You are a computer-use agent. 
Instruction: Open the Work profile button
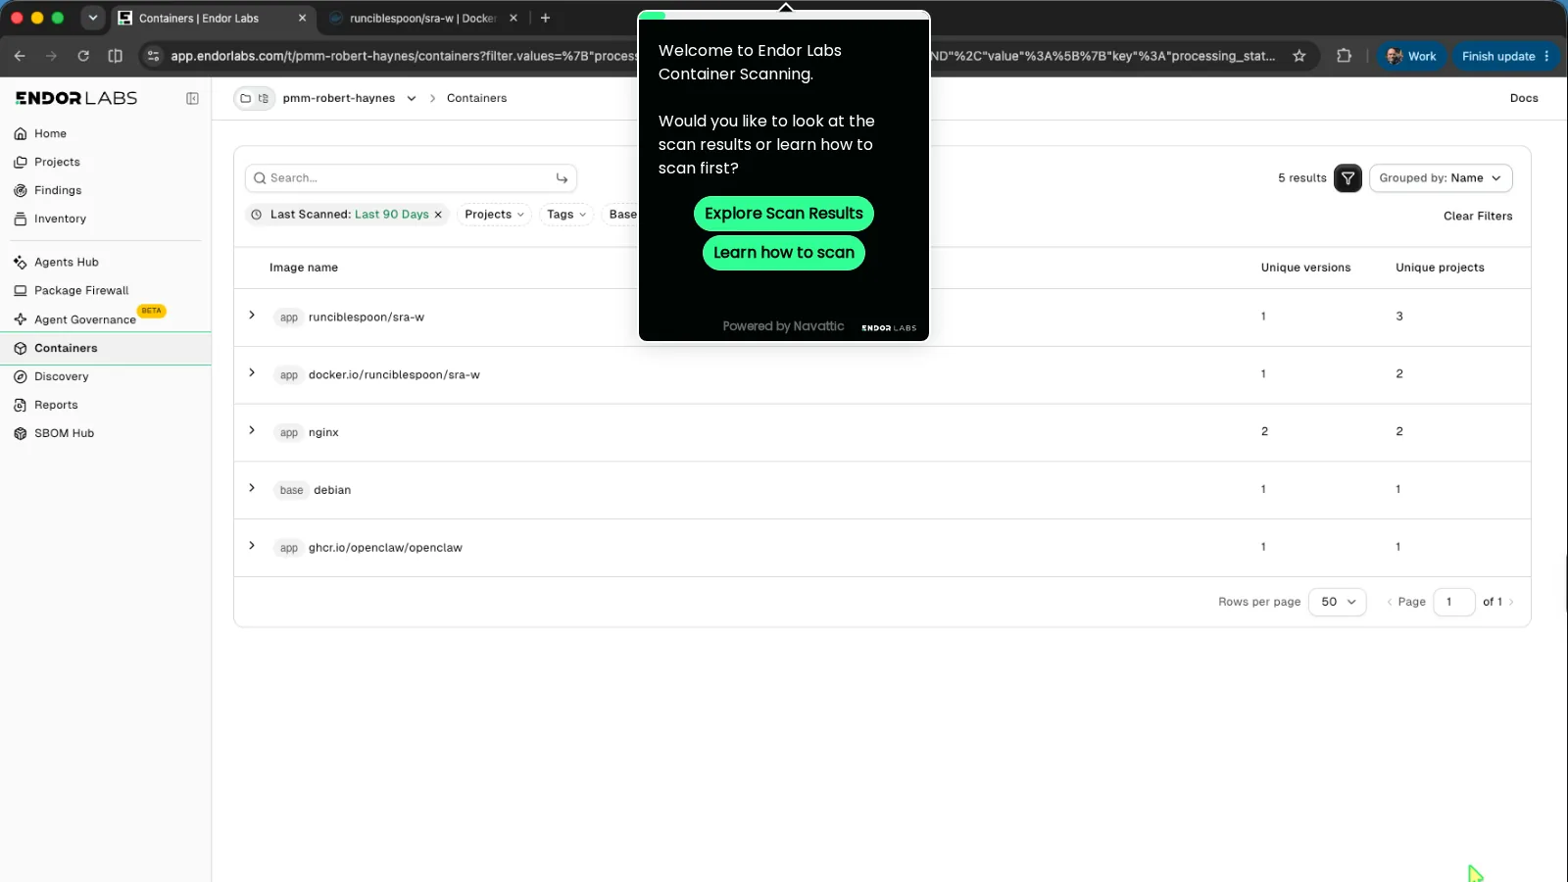[1411, 56]
